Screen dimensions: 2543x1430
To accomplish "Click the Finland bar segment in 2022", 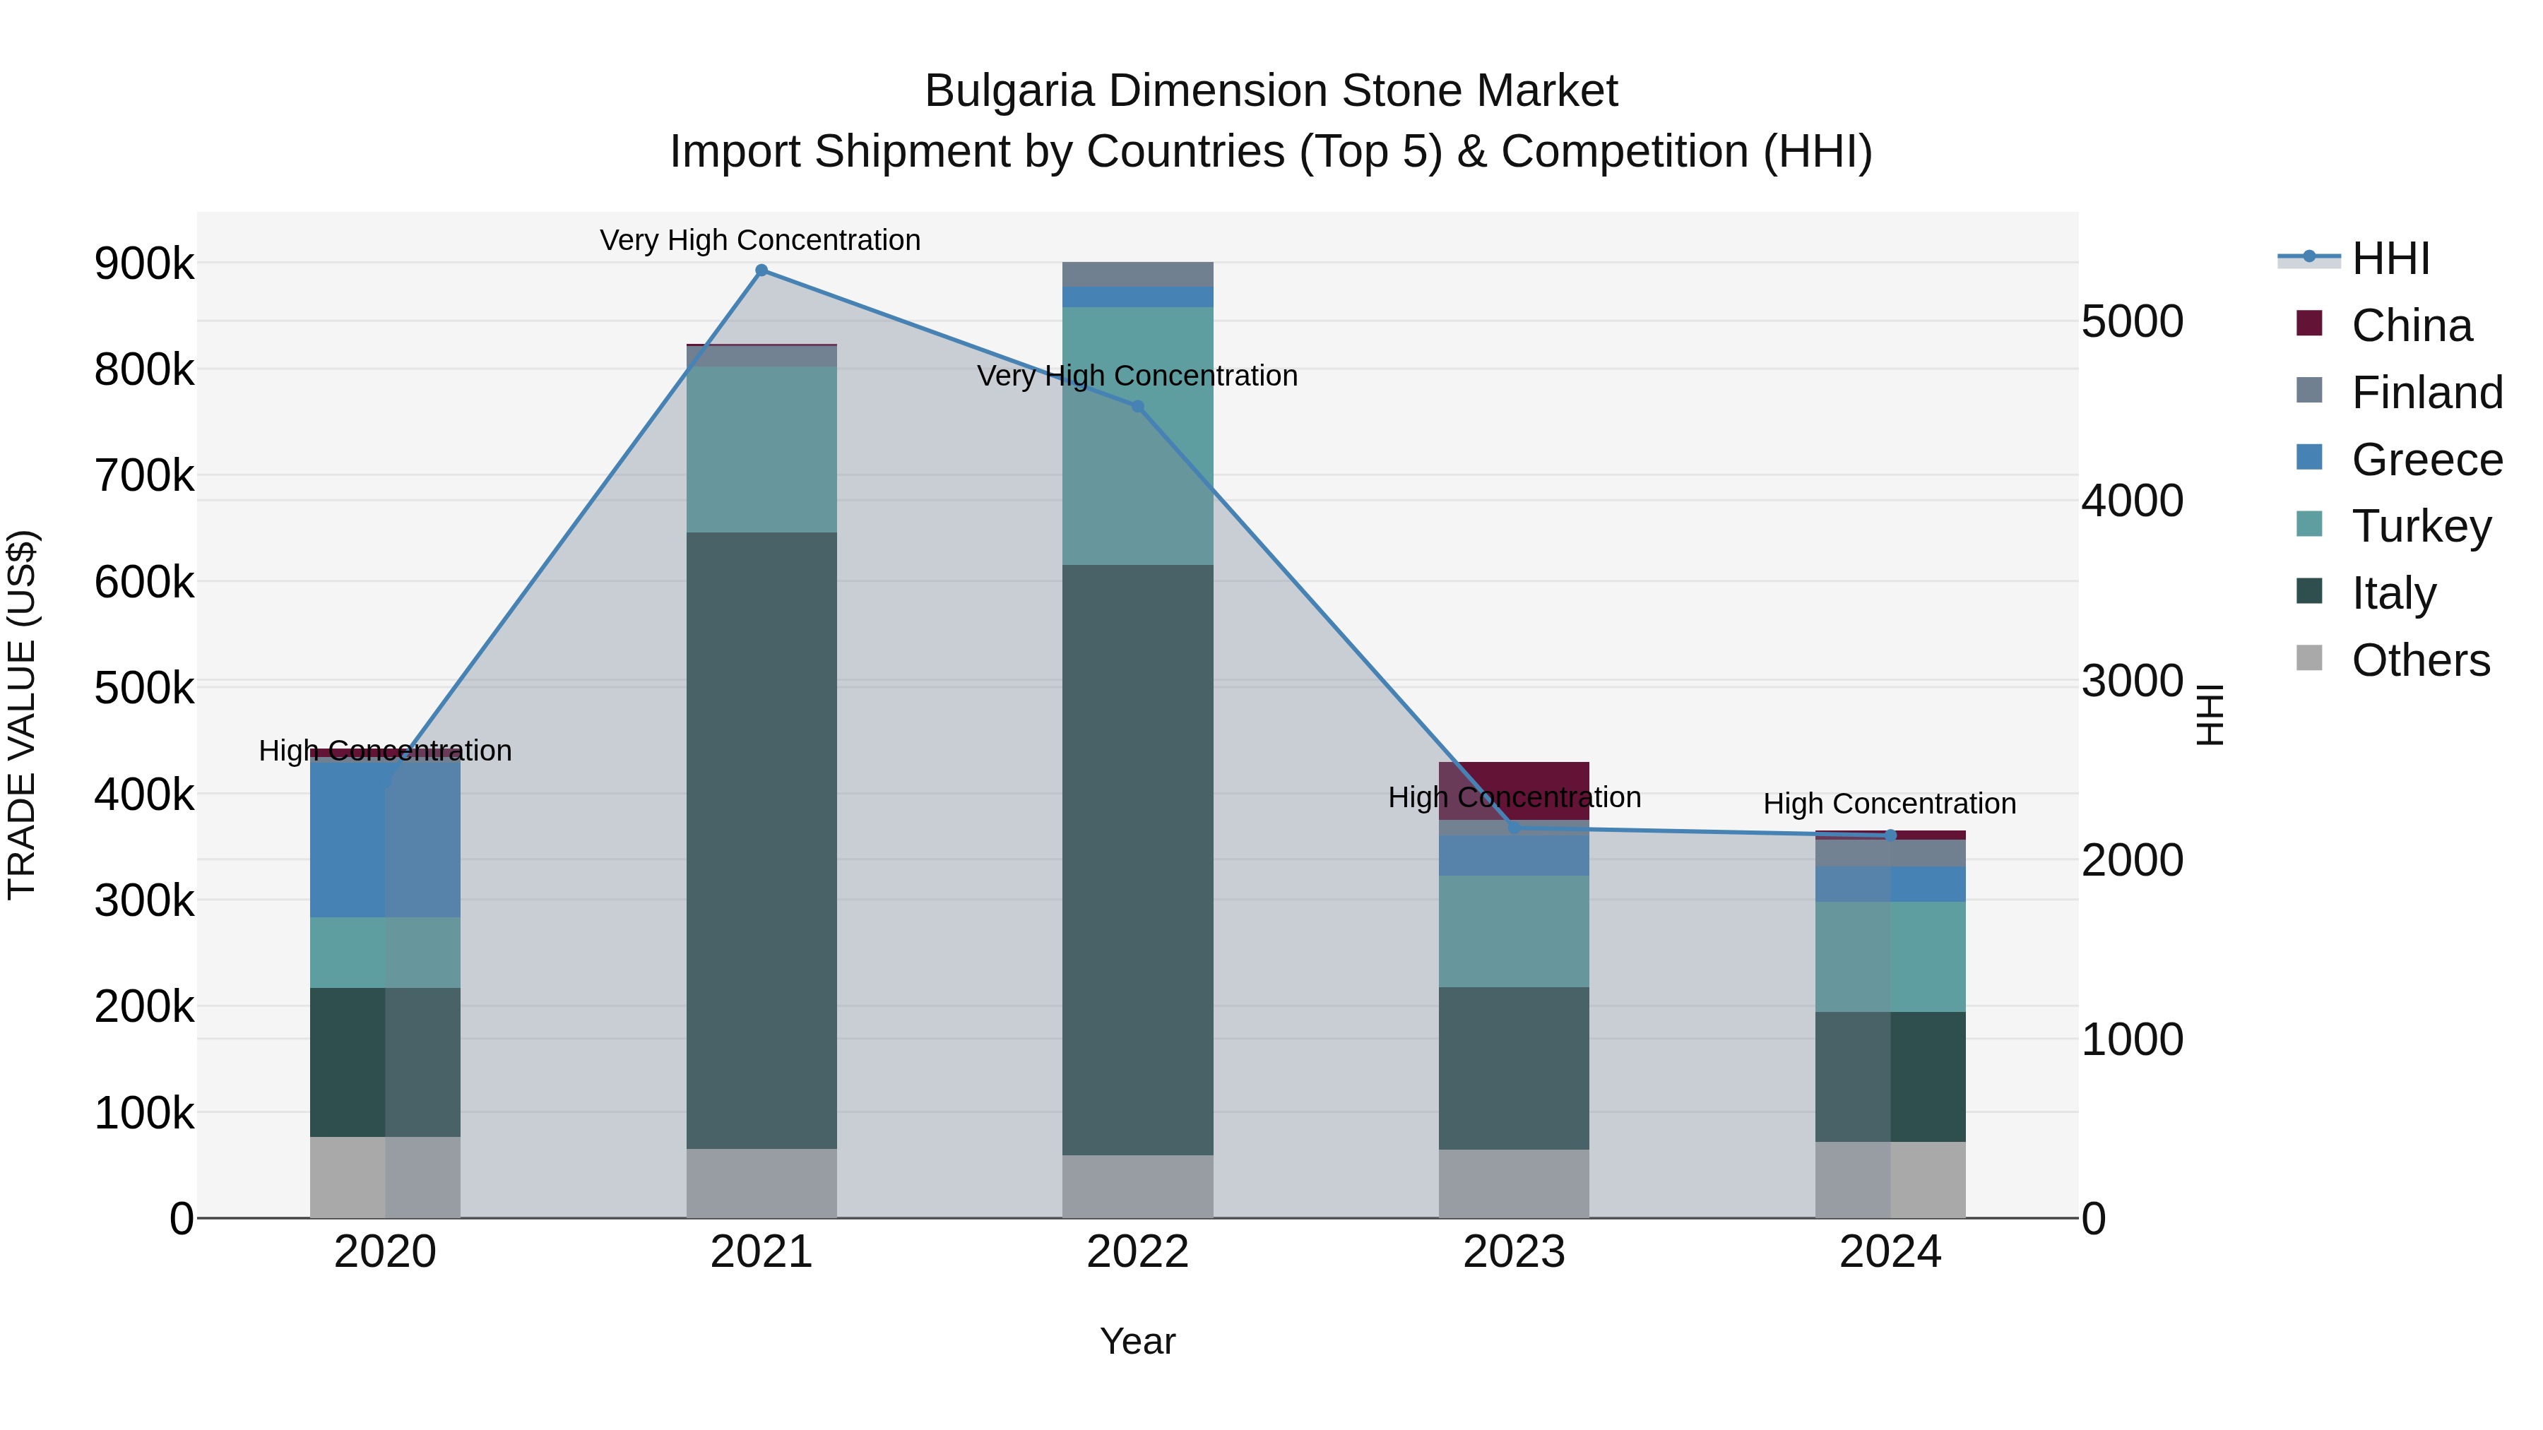I will [1137, 275].
